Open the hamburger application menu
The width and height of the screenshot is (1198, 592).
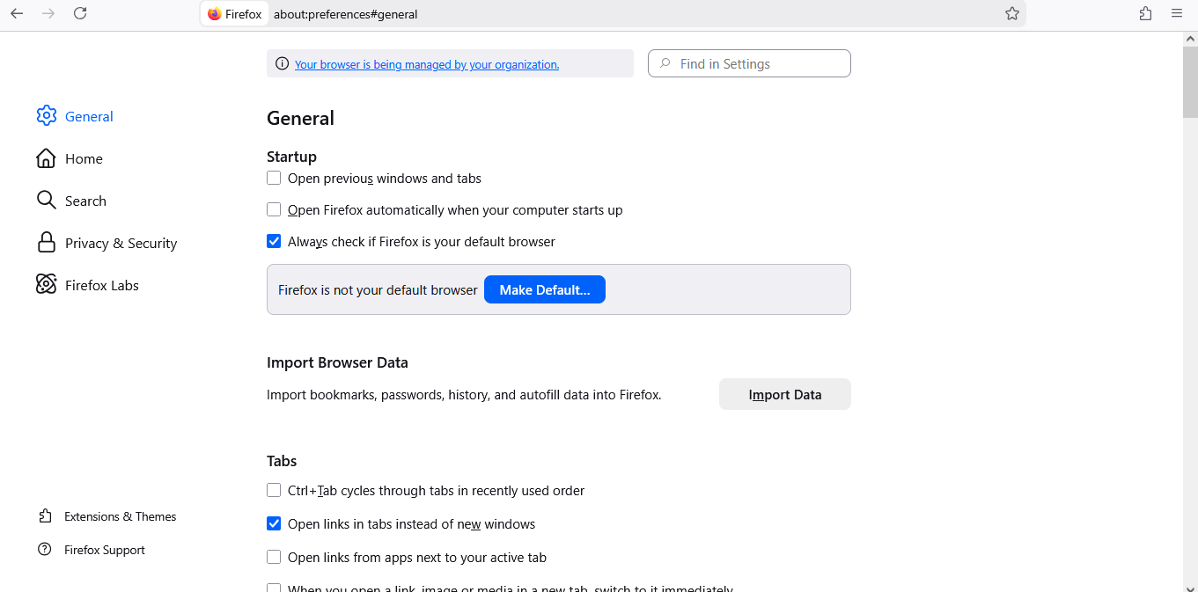1177,13
